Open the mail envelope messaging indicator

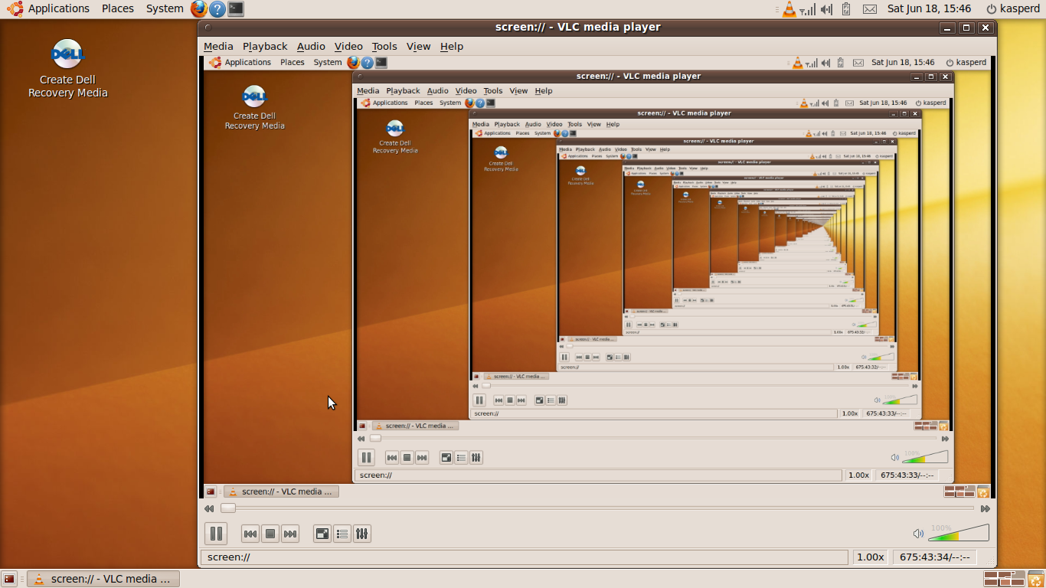pos(870,9)
